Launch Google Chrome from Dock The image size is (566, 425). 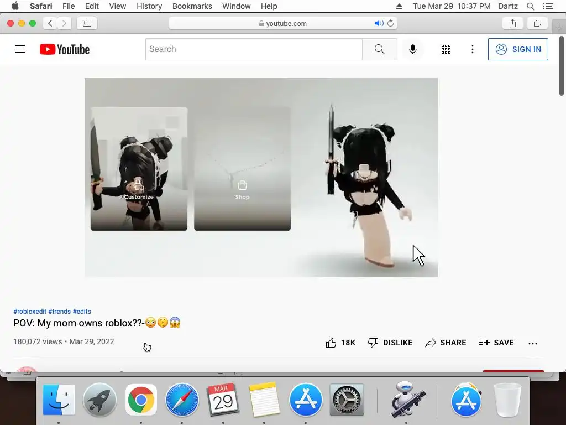tap(141, 400)
